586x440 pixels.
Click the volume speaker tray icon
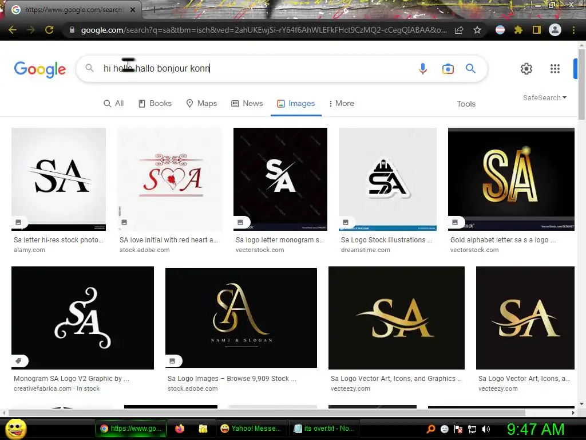pos(486,429)
